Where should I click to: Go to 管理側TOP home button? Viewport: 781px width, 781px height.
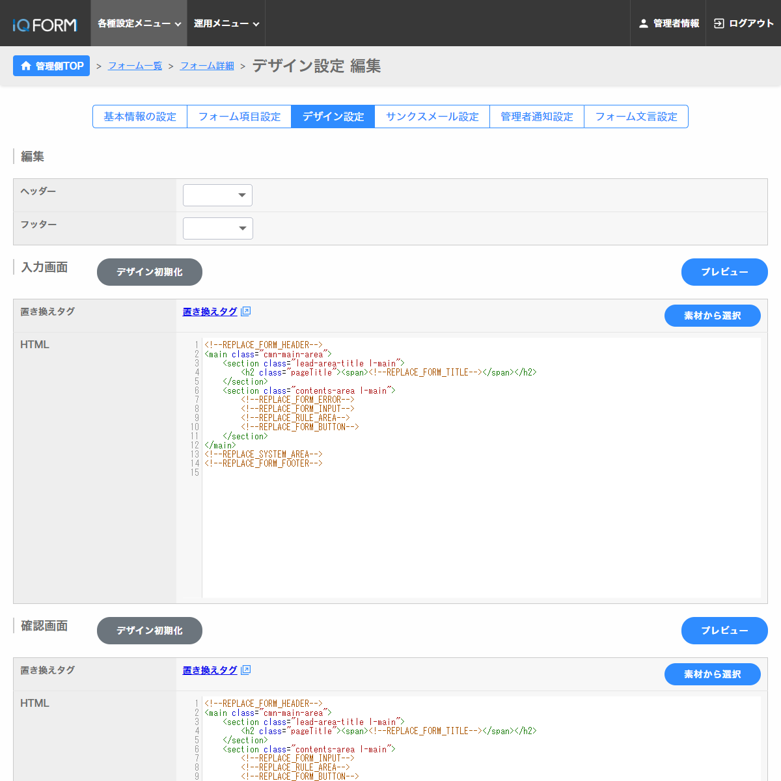pos(51,66)
